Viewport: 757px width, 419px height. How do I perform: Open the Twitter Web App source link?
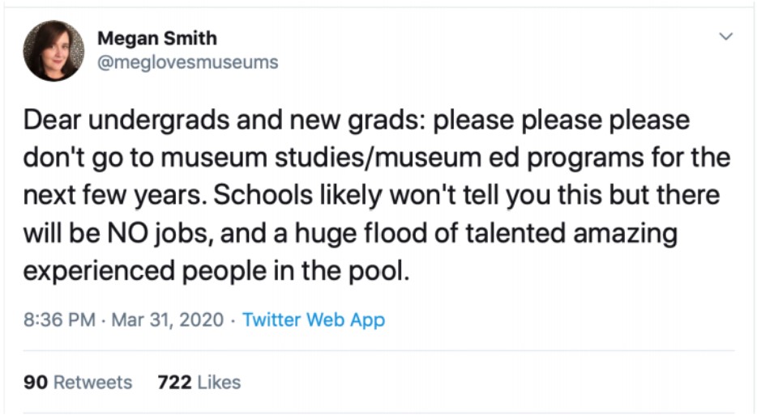pyautogui.click(x=314, y=320)
